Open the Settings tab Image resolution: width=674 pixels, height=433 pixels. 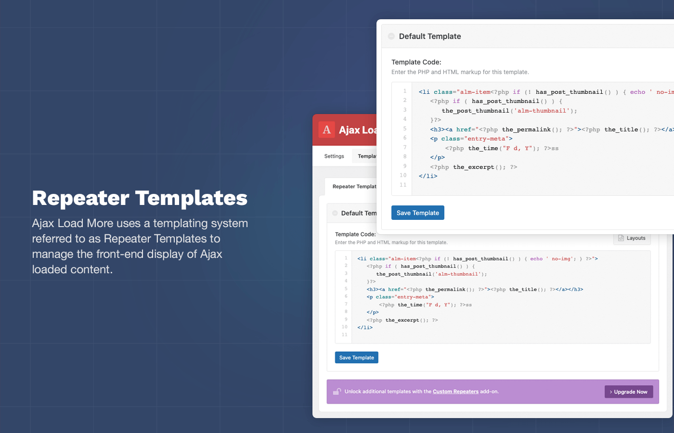coord(334,156)
